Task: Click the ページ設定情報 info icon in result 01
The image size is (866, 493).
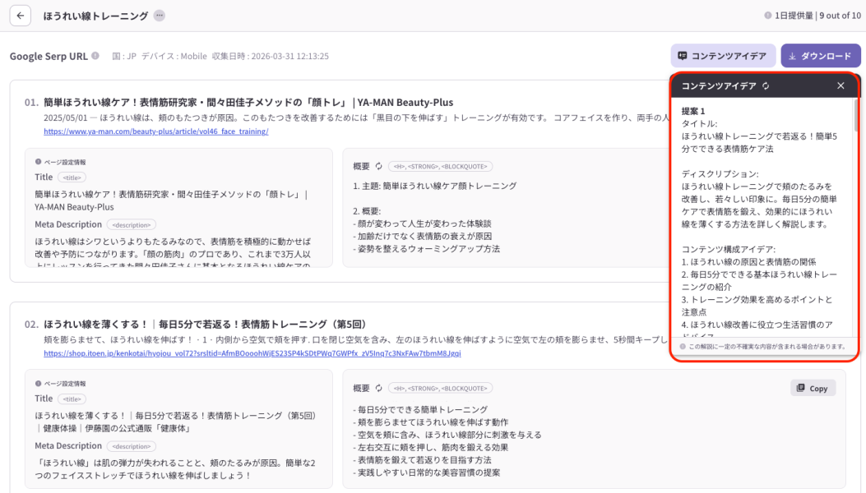Action: point(38,162)
